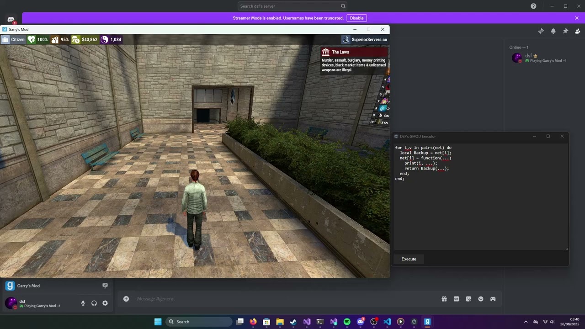Open the emoji picker
The image size is (585, 329).
[481, 299]
